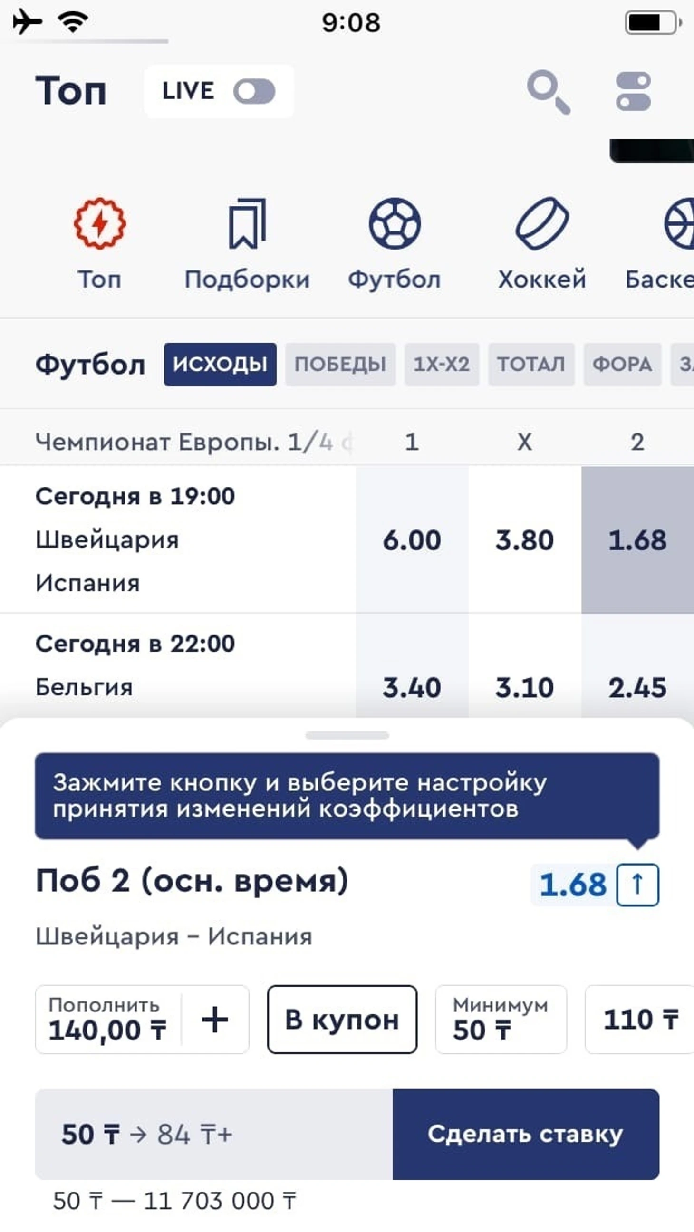The width and height of the screenshot is (694, 1232).
Task: Choose the Хоккей puck icon
Action: pyautogui.click(x=542, y=223)
